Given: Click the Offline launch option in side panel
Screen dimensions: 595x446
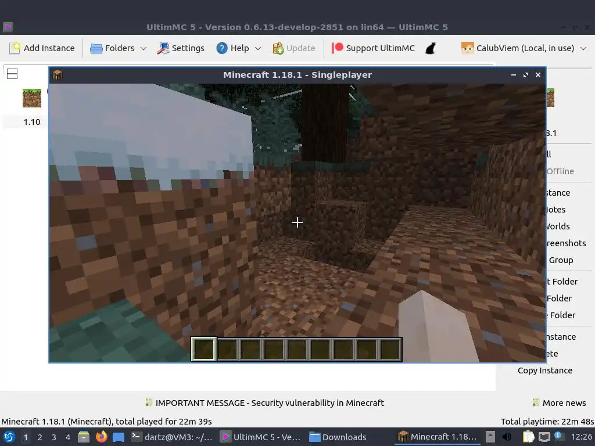Looking at the screenshot, I should pyautogui.click(x=560, y=171).
